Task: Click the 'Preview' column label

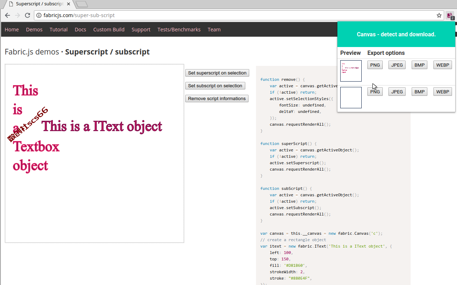Action: [351, 53]
